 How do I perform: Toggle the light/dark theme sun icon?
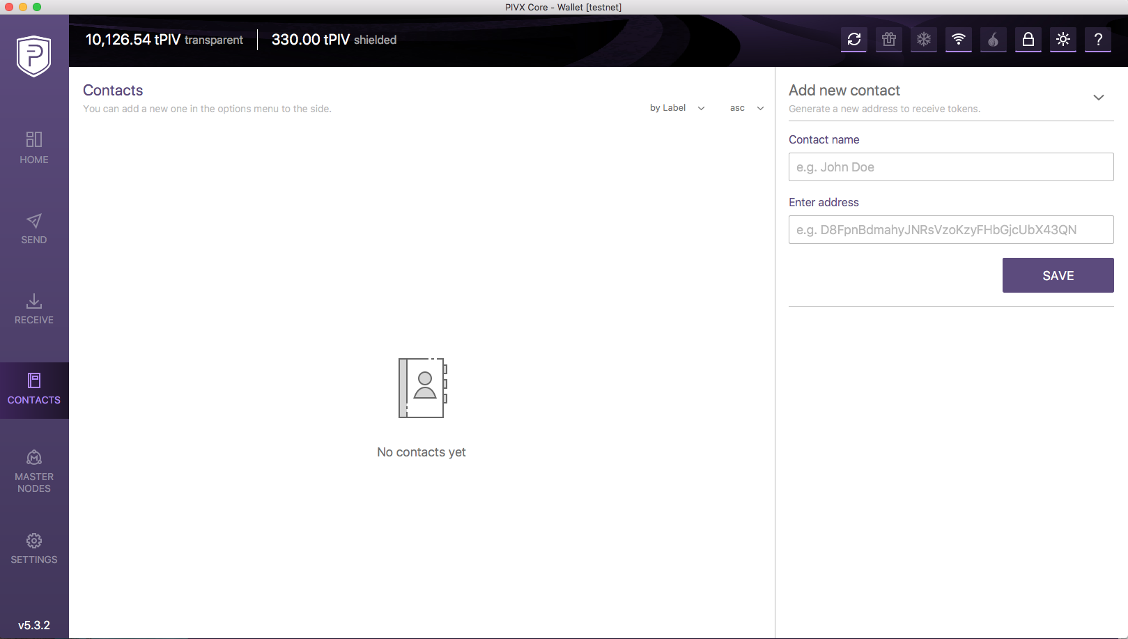click(1063, 40)
